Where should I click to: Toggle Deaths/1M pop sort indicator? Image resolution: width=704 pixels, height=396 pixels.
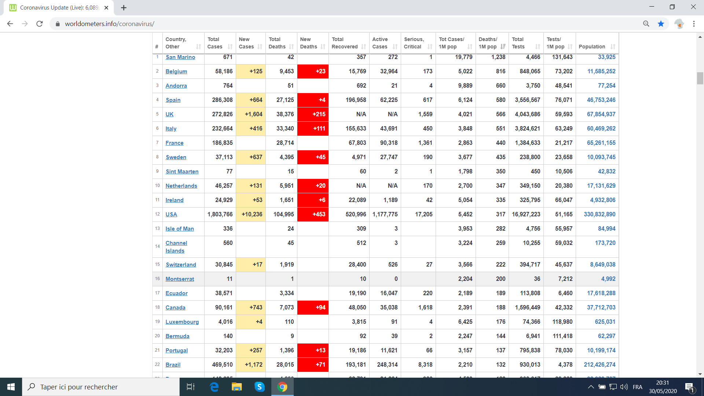click(503, 47)
